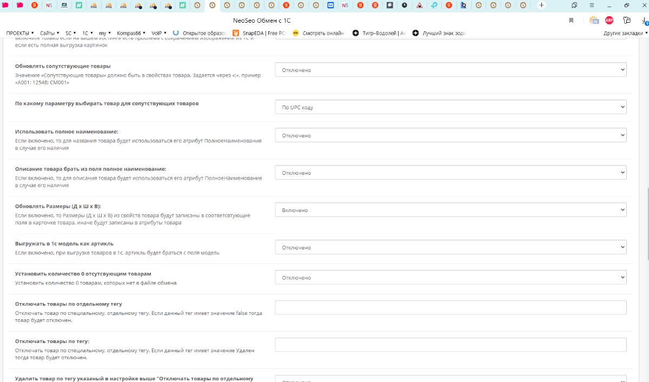Screen dimensions: 649x382
Task: Click the label Использовать полное наименование
Action: click(67, 131)
